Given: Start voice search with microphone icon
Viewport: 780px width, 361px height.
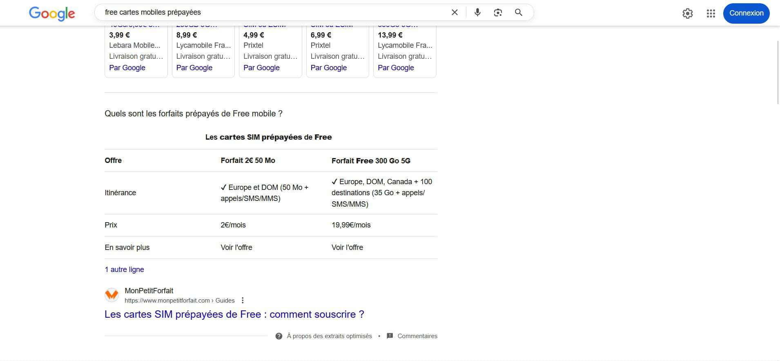Looking at the screenshot, I should tap(477, 13).
